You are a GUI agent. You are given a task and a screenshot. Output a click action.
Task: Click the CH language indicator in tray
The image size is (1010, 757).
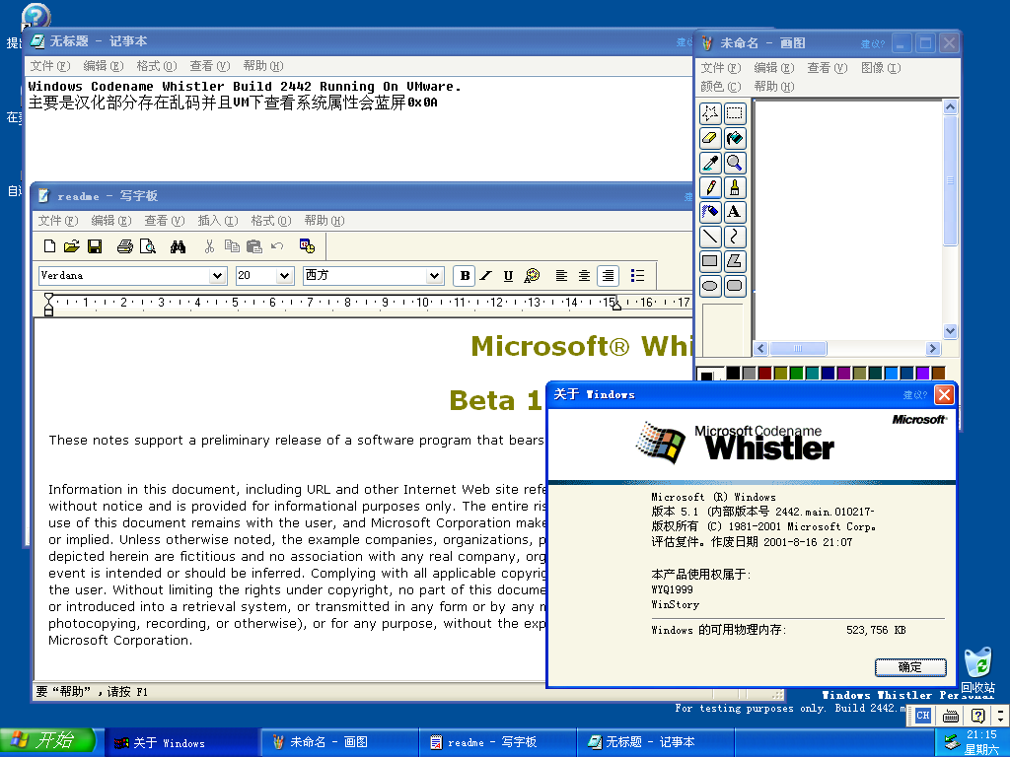pos(923,716)
